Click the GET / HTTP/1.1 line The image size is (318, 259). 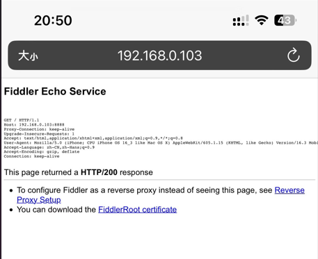(22, 120)
